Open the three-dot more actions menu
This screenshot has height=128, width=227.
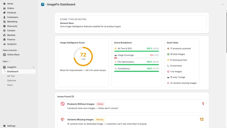[x=223, y=4]
